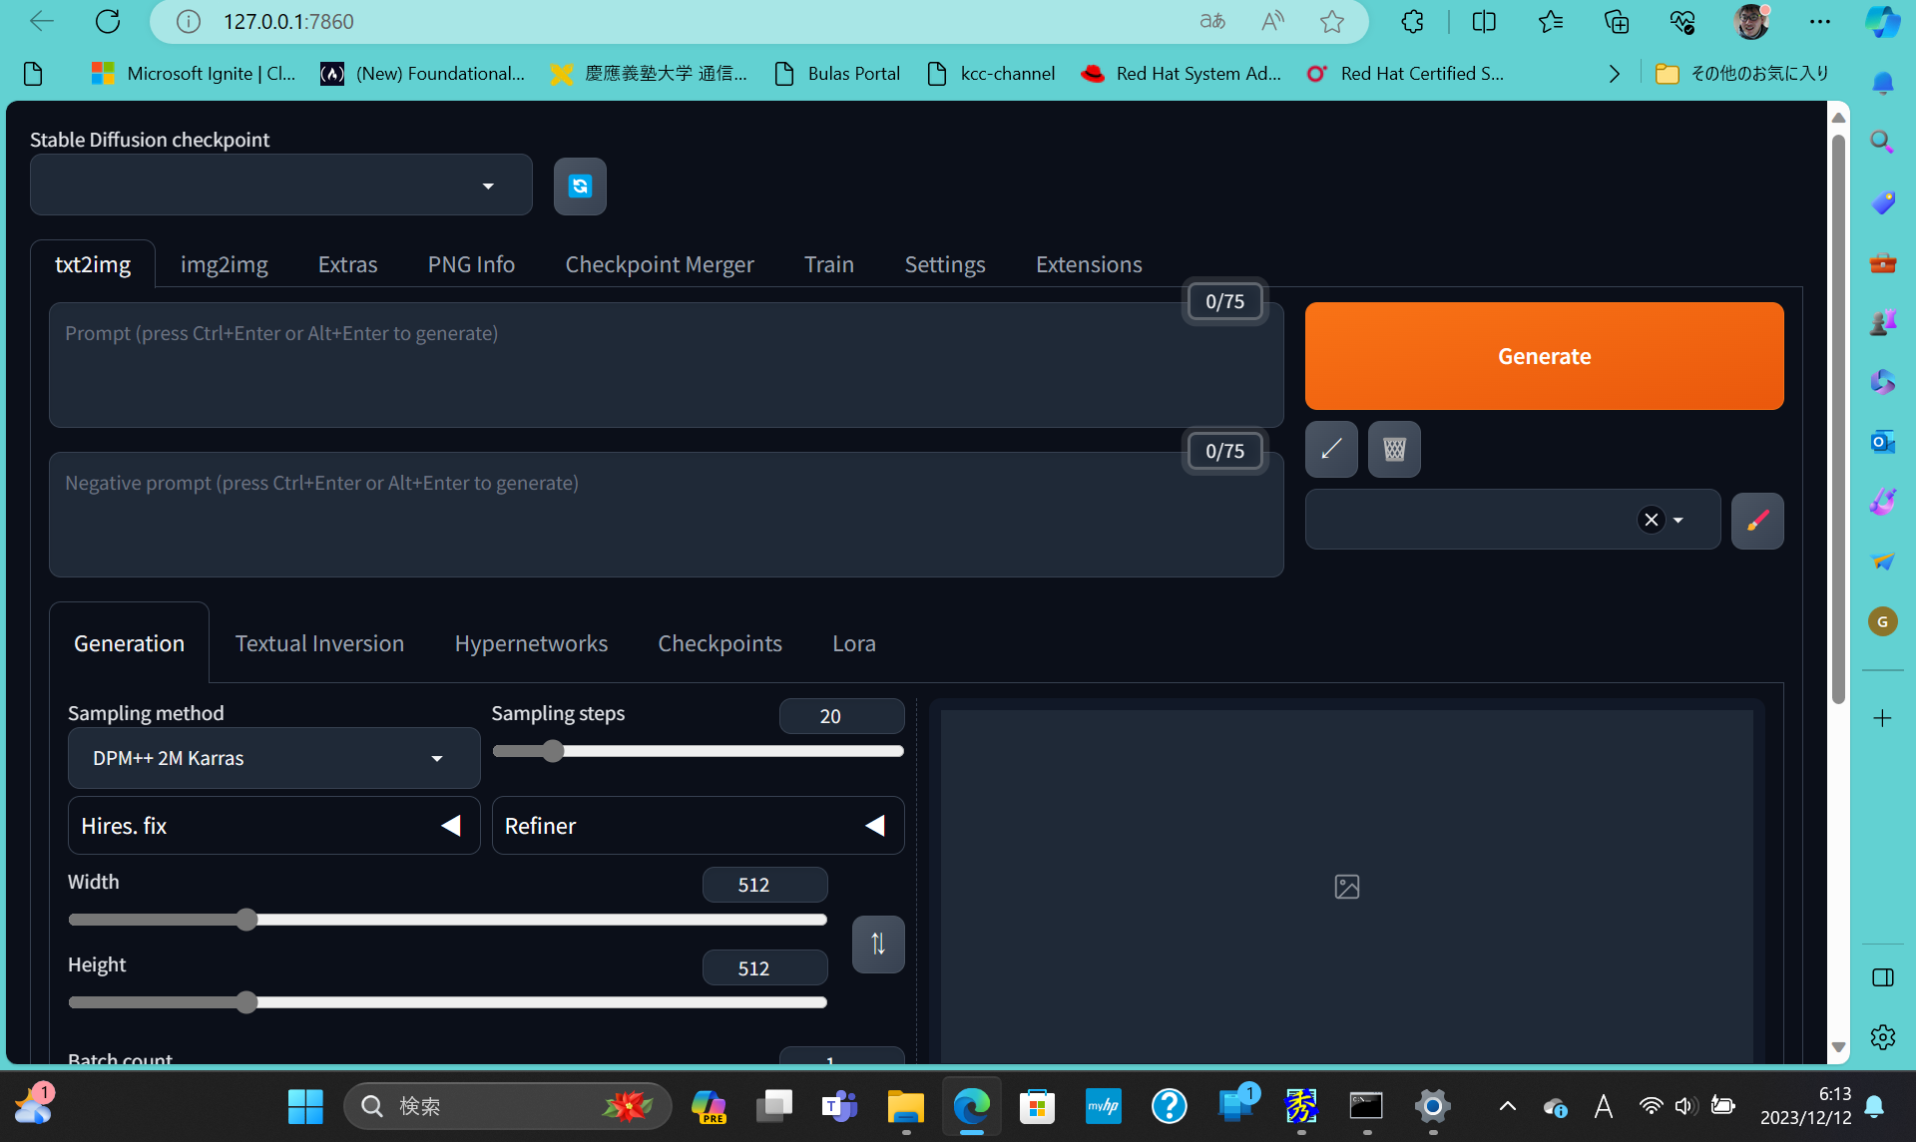Click the image placeholder icon in the output panel
Image resolution: width=1916 pixels, height=1142 pixels.
click(x=1346, y=886)
